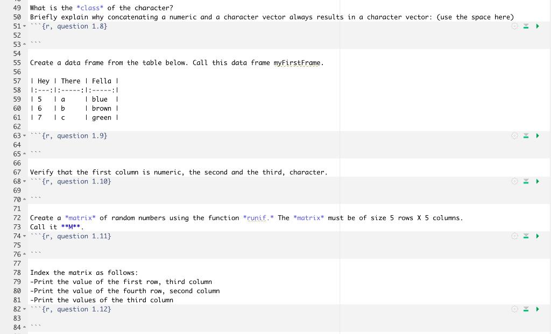Viewport: 551px width, 334px height.
Task: Click fold arrow at line 53 chunk end
Action: [x=24, y=45]
